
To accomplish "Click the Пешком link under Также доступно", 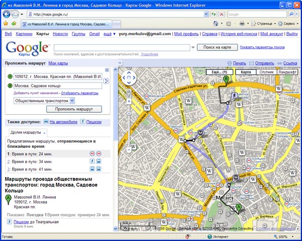I will pos(94,122).
